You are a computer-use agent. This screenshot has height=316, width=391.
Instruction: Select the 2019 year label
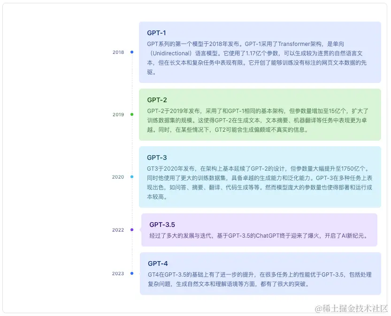coord(118,114)
